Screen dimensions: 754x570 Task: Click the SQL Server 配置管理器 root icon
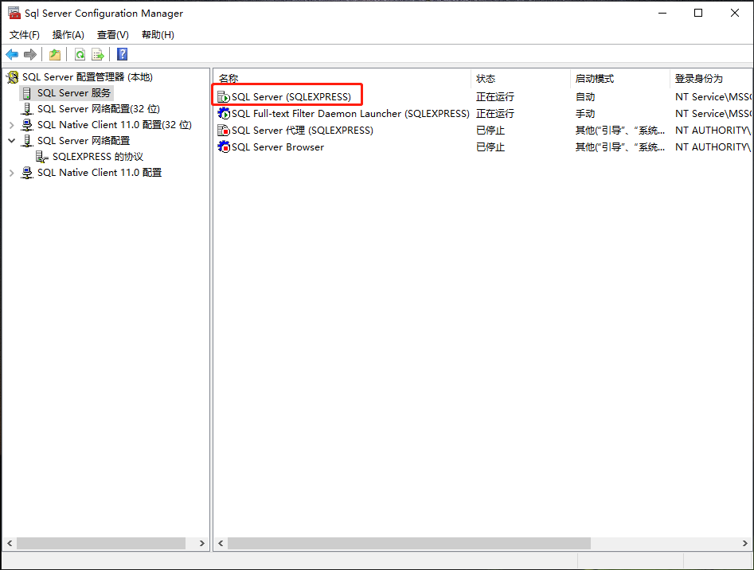(x=13, y=77)
